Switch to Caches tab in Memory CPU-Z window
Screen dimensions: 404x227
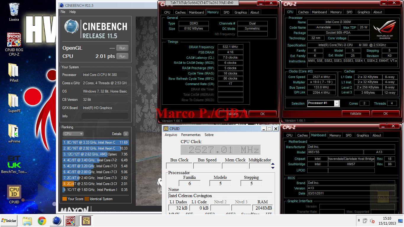pyautogui.click(x=180, y=12)
